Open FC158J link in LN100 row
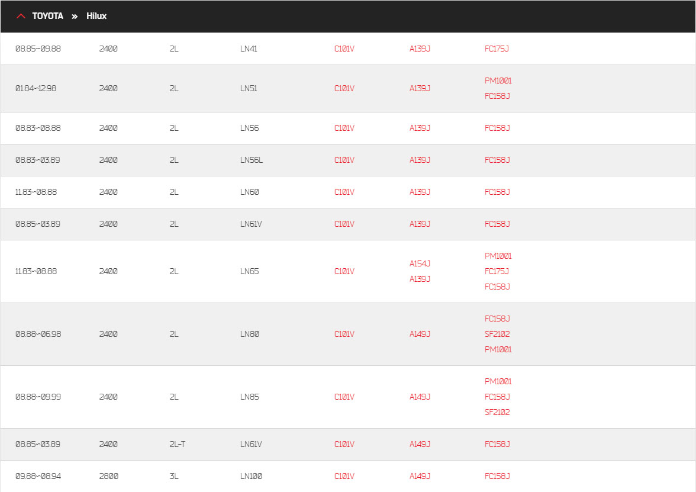Image resolution: width=696 pixels, height=492 pixels. [497, 476]
